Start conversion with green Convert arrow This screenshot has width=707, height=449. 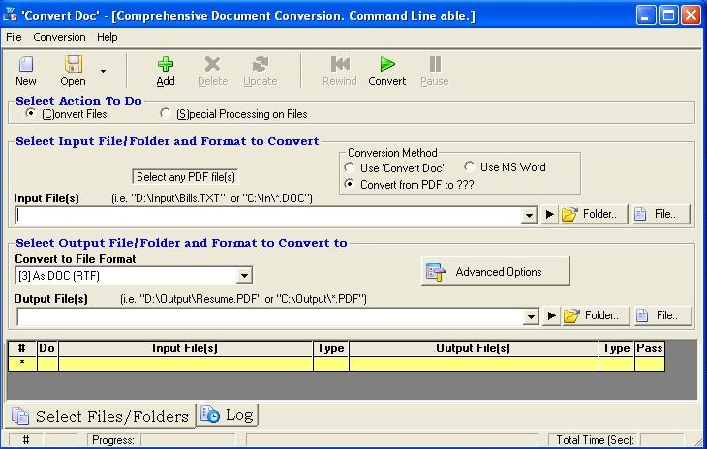point(386,64)
